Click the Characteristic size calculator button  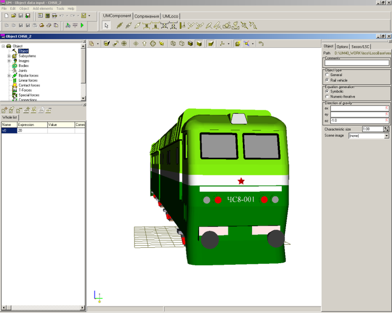tap(387, 129)
